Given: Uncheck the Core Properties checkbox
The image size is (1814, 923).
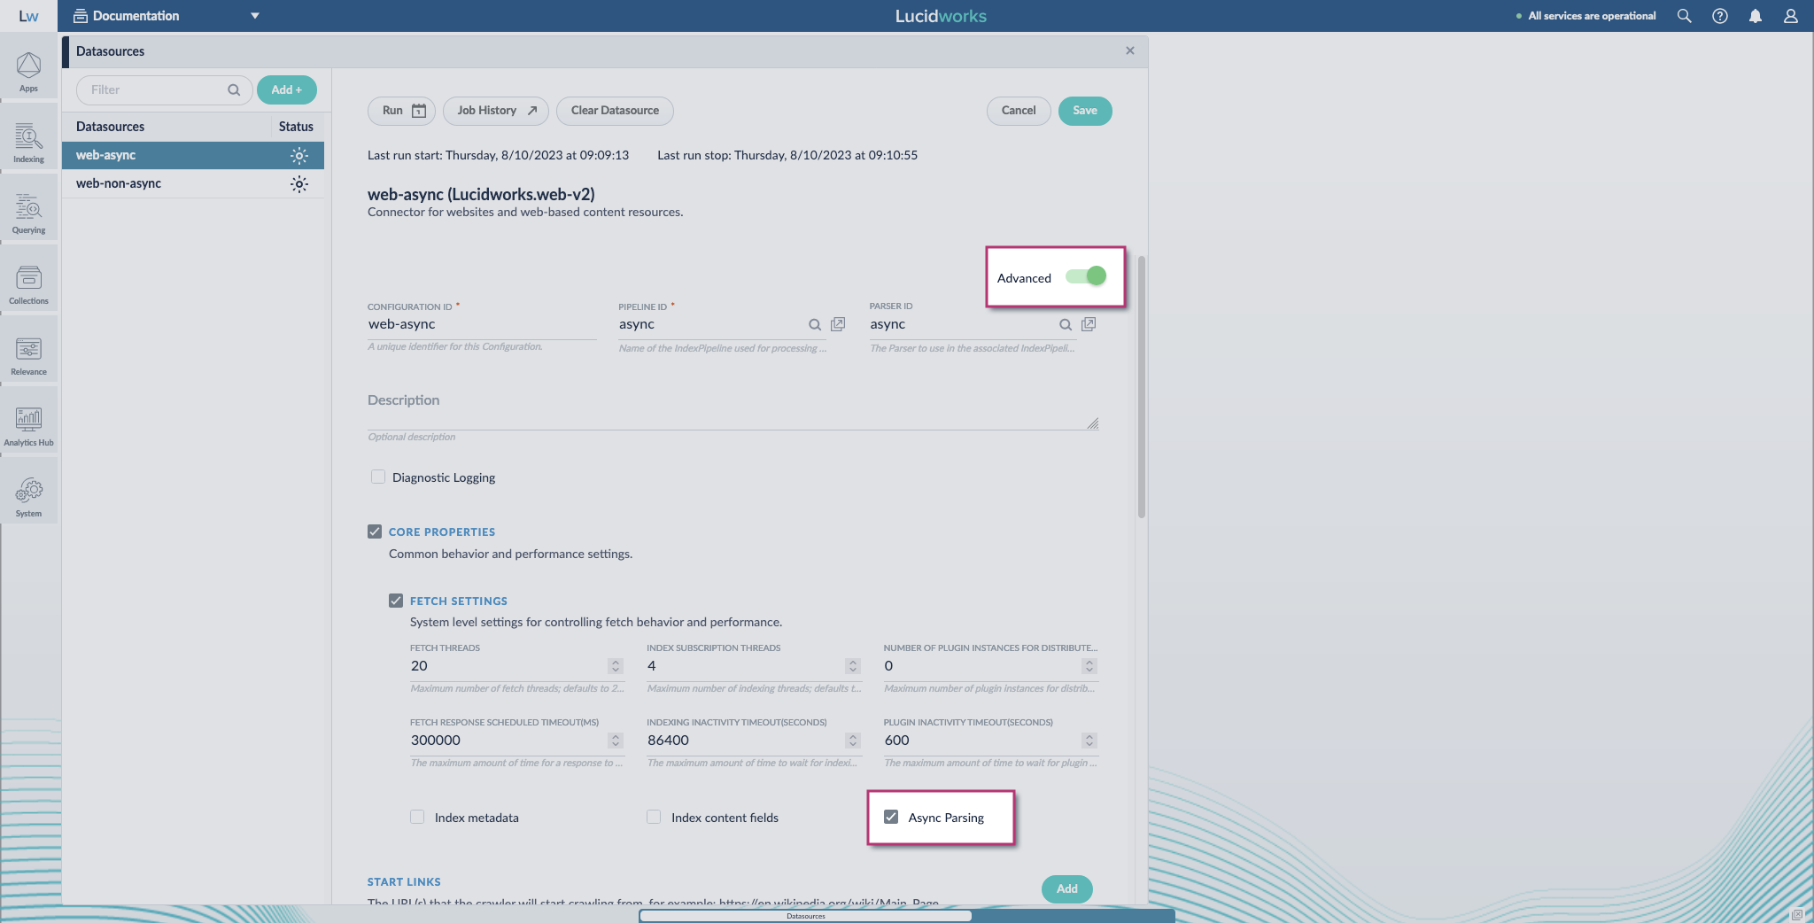Looking at the screenshot, I should point(375,531).
